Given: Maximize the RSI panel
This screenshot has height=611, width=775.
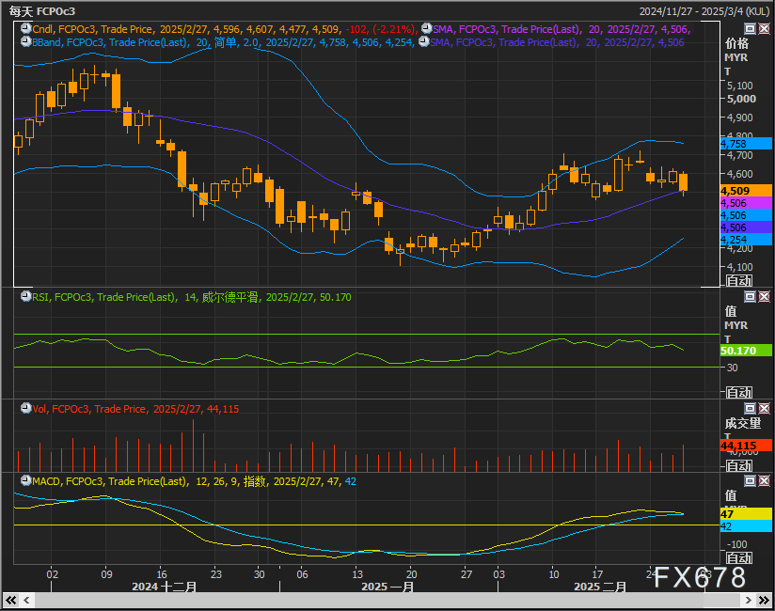Looking at the screenshot, I should 750,296.
